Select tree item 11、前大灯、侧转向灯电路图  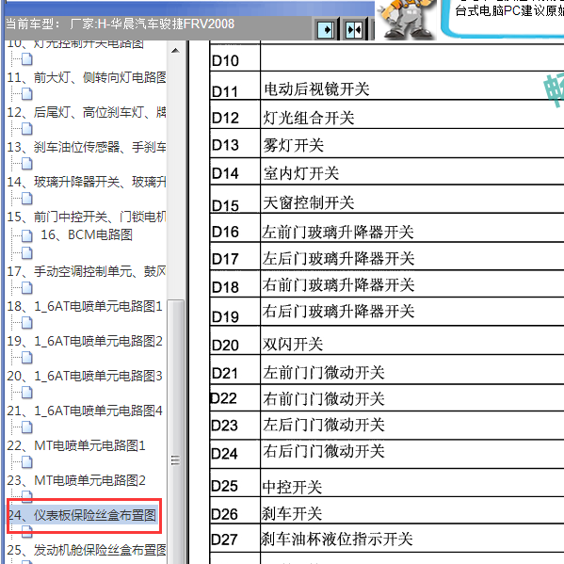click(87, 77)
